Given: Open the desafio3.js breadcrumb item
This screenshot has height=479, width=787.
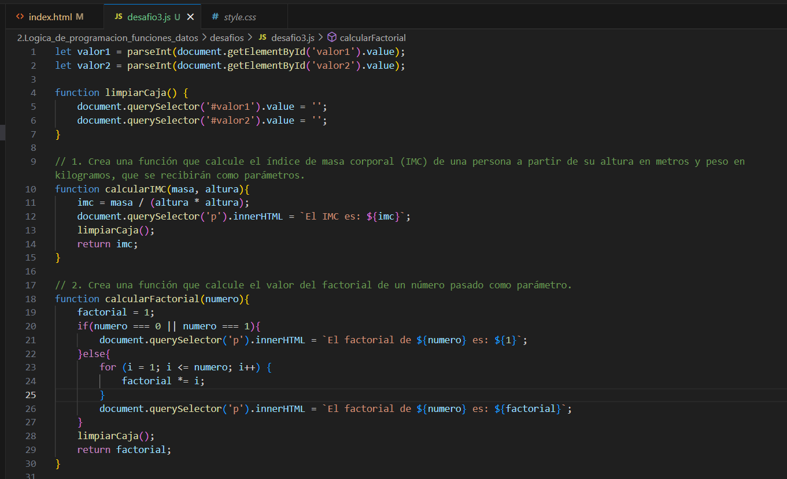Looking at the screenshot, I should pos(293,38).
